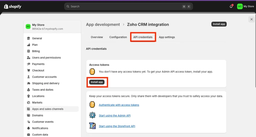Click the Markets globe icon
The height and width of the screenshot is (137, 256).
[x=28, y=103]
